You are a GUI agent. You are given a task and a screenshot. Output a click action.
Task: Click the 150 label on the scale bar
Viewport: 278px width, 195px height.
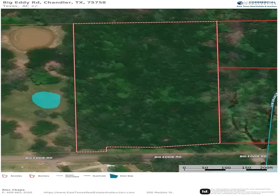[247, 167]
